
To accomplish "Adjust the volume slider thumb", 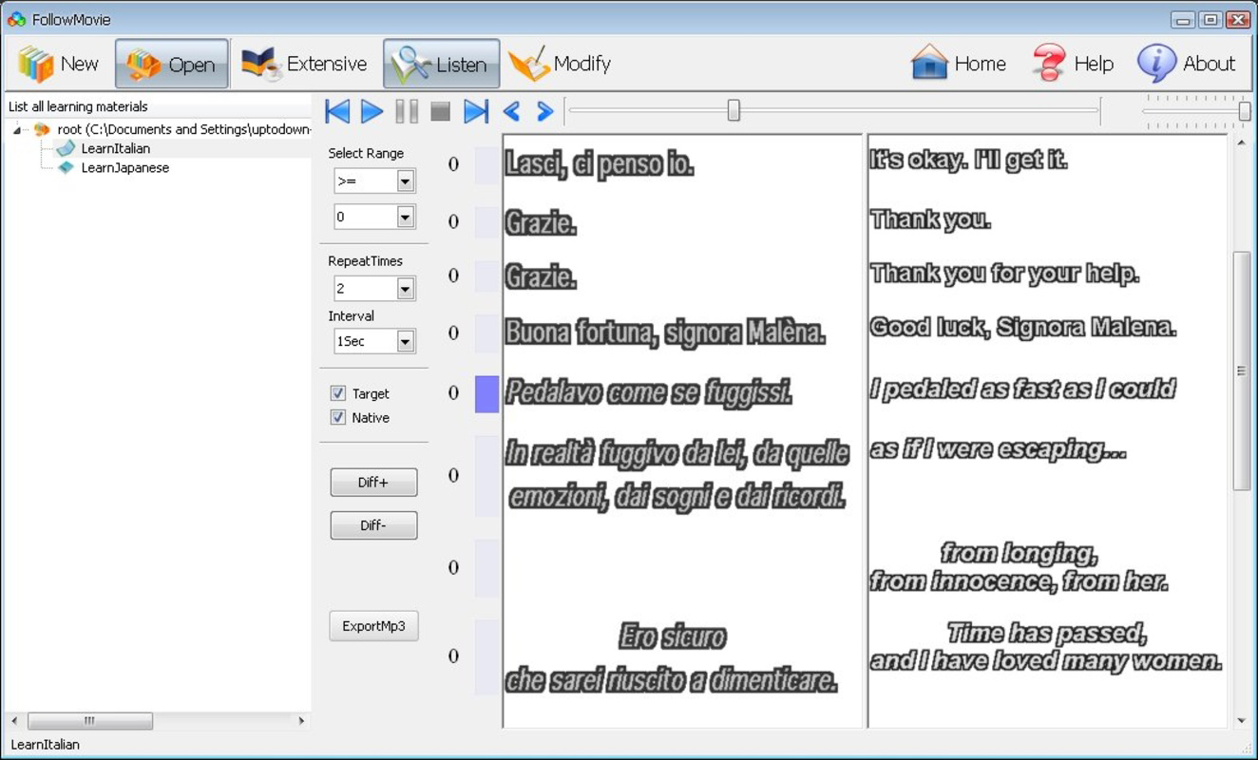I will (x=1245, y=111).
